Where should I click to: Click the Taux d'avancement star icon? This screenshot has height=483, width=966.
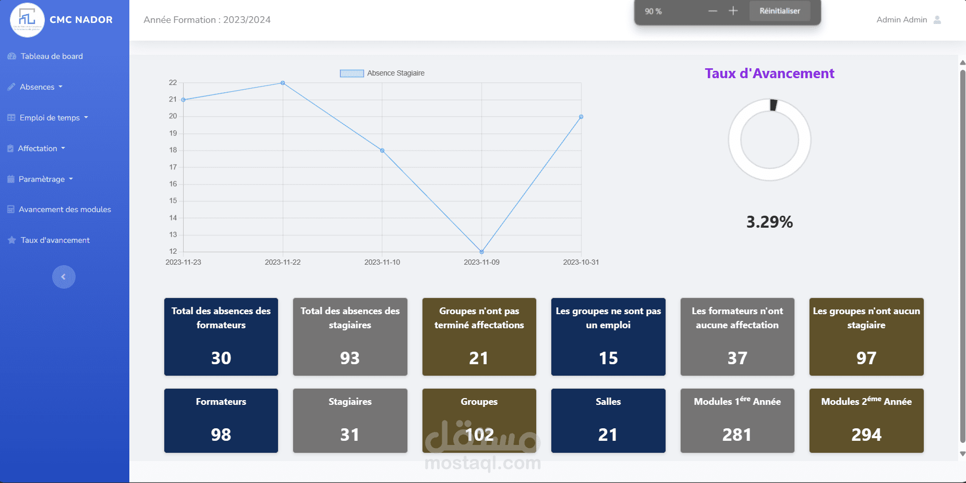pyautogui.click(x=11, y=240)
